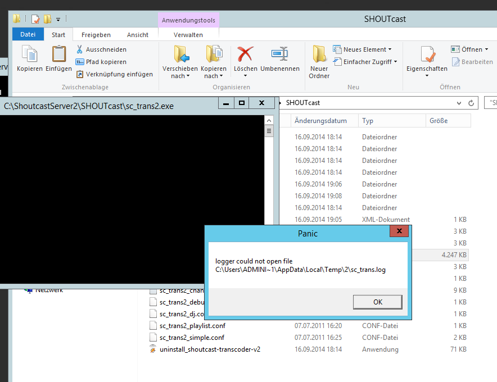The width and height of the screenshot is (497, 382).
Task: Click date 16.09.2014 19:05
Action: pyautogui.click(x=318, y=220)
